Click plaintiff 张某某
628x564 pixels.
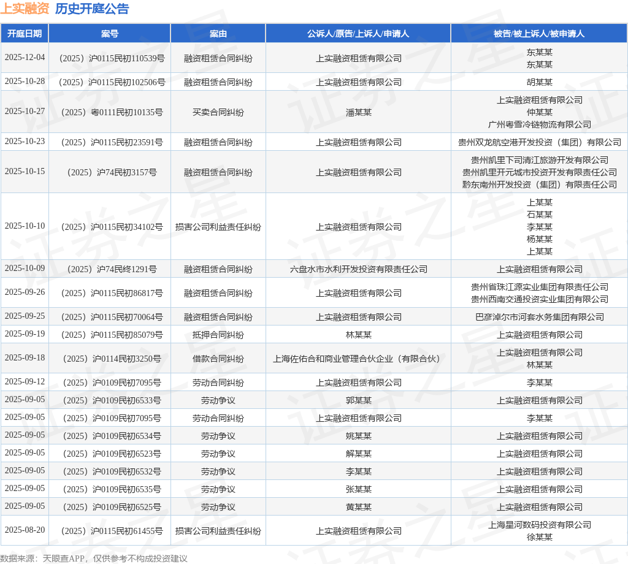pos(358,490)
